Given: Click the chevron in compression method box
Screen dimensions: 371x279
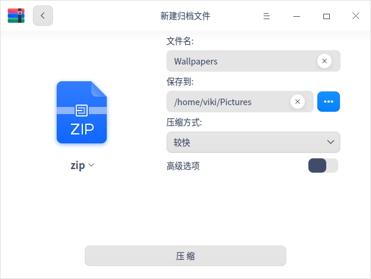Looking at the screenshot, I should click(x=330, y=142).
